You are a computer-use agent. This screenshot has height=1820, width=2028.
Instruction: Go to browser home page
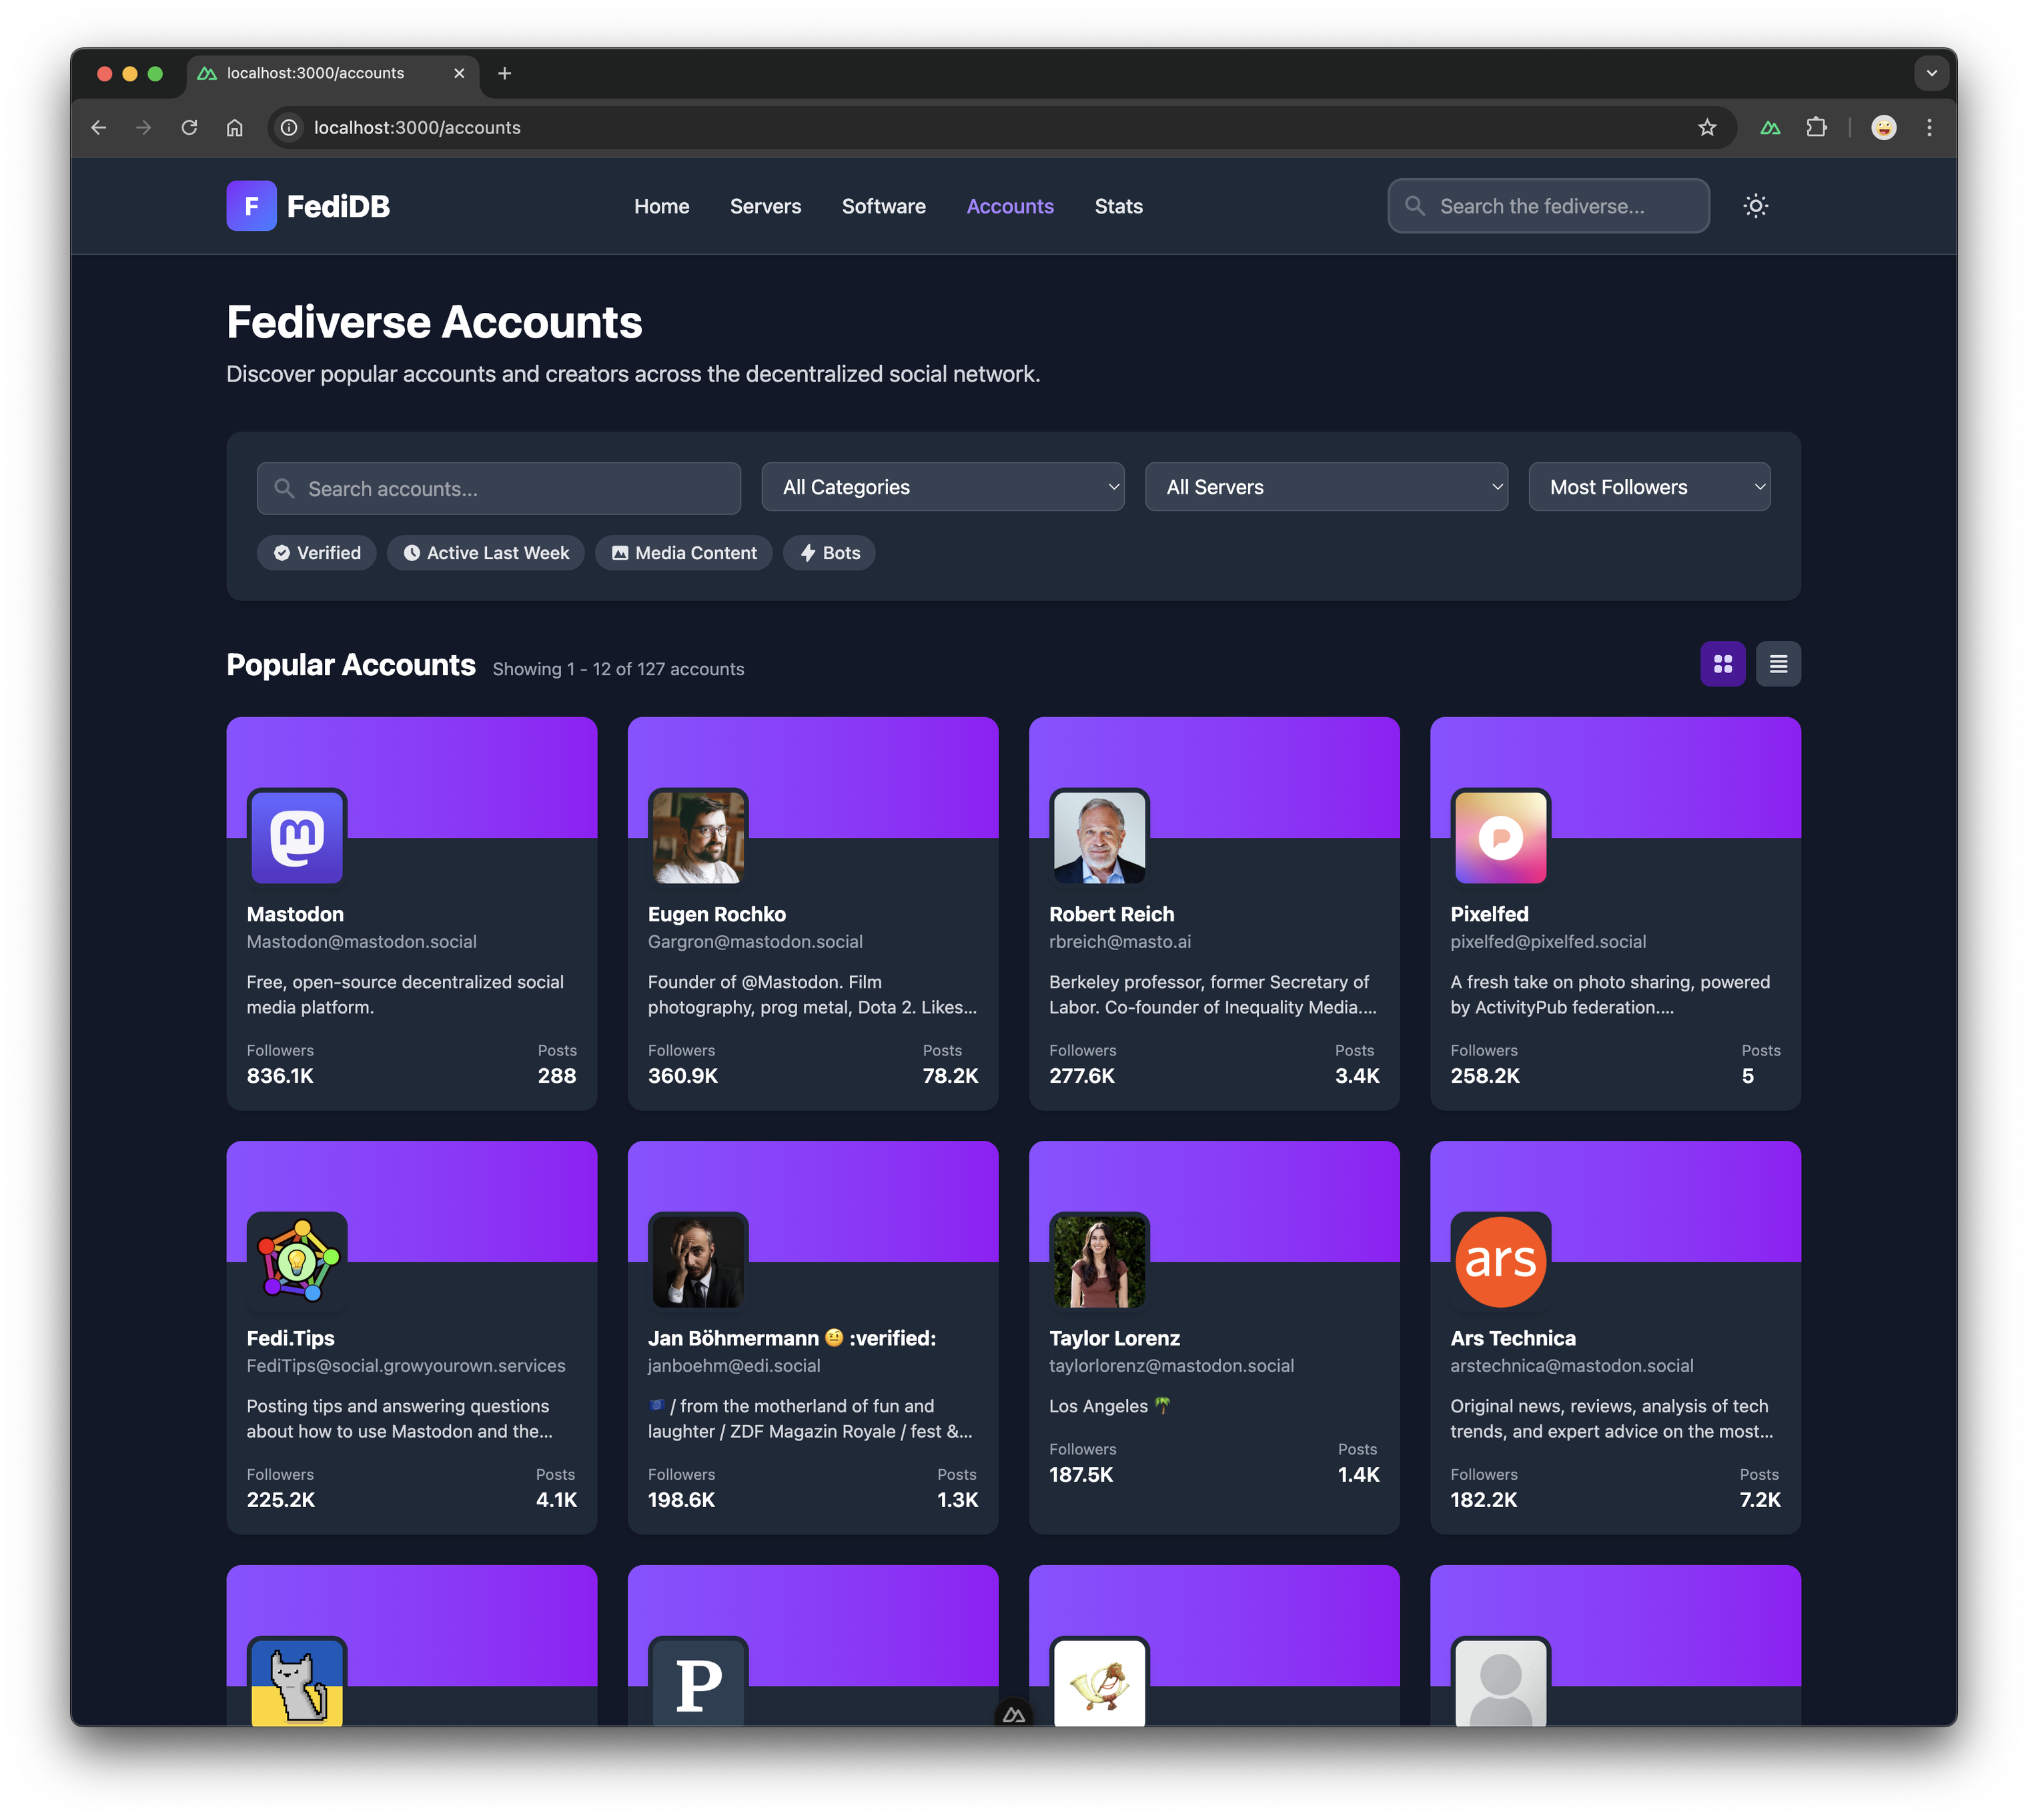[x=234, y=127]
